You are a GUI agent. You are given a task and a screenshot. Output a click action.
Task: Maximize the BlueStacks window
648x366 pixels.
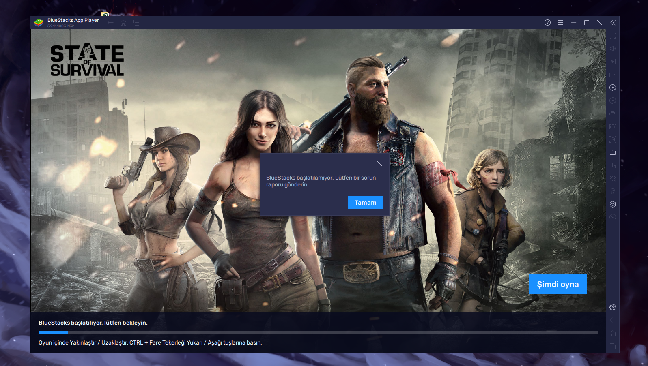click(587, 23)
